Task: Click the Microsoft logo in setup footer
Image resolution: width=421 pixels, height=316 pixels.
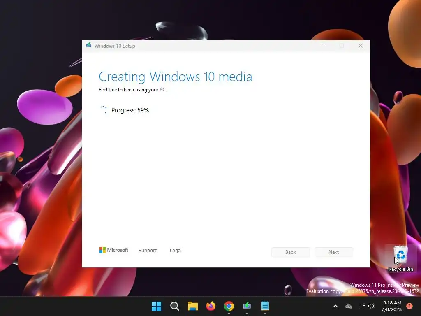Action: tap(114, 250)
